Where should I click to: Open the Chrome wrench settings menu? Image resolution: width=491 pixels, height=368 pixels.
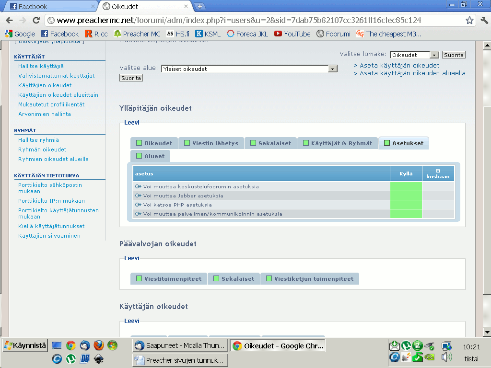484,21
